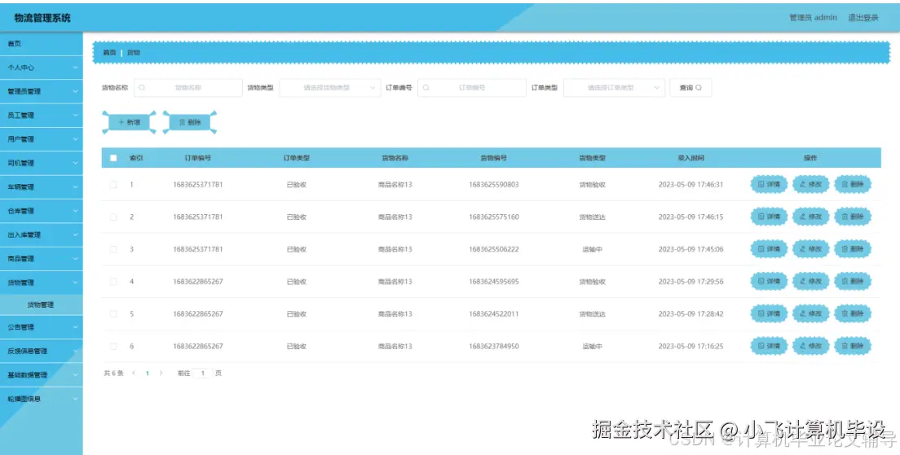
Task: Expand 员工管理 in the sidebar
Action: click(42, 116)
